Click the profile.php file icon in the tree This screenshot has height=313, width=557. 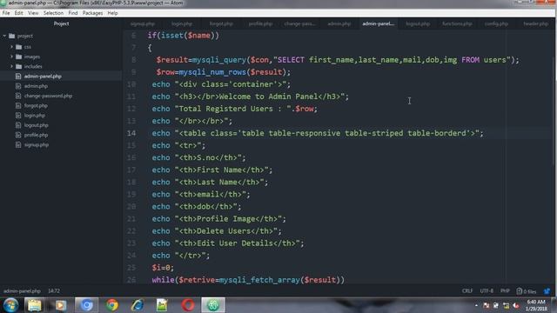coord(18,135)
